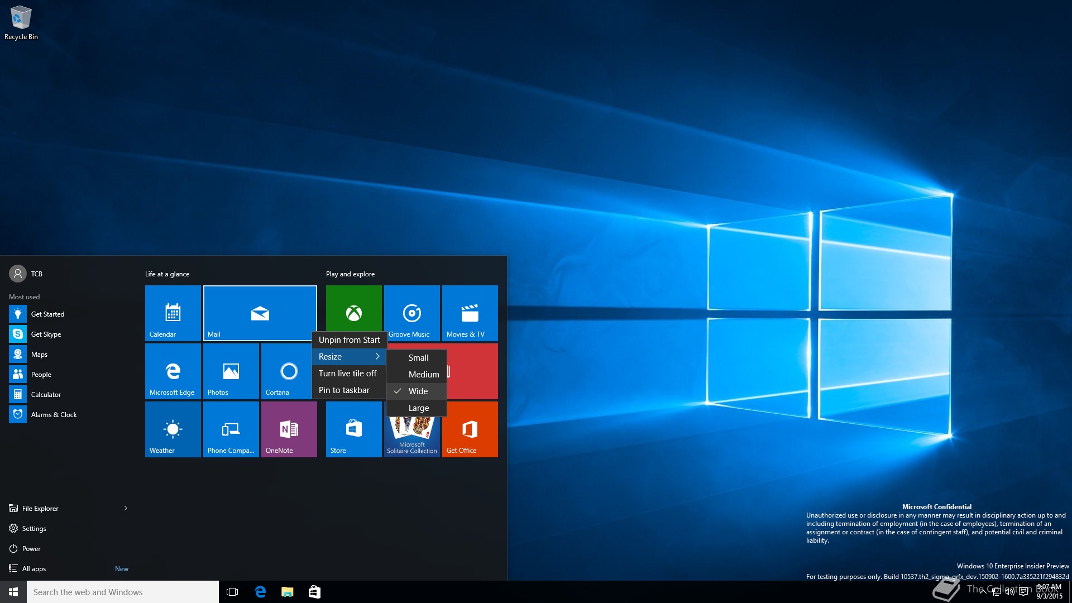Viewport: 1072px width, 603px height.
Task: Open Calculator from Most used list
Action: tap(69, 395)
